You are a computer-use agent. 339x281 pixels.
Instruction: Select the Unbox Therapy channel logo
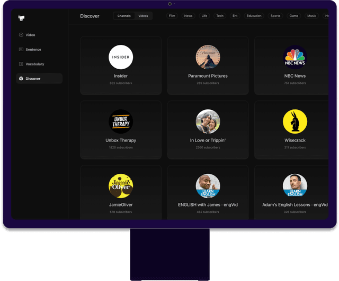(x=121, y=121)
